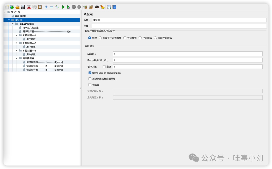
Task: Open the Templates icon in the toolbar
Action: coord(12,7)
